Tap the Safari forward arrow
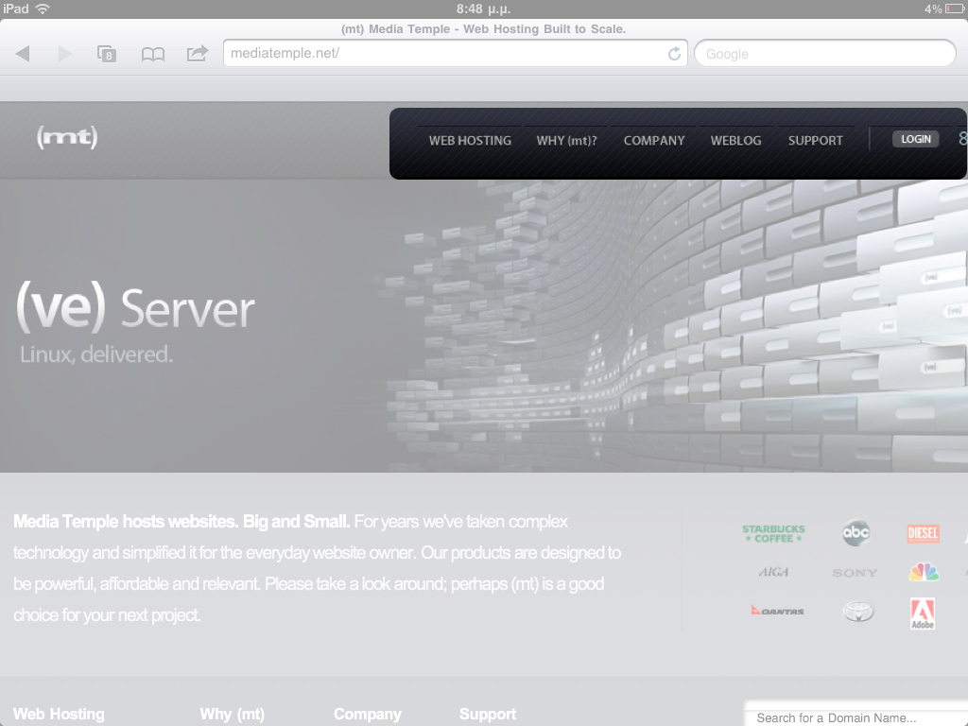The image size is (968, 726). coord(64,54)
